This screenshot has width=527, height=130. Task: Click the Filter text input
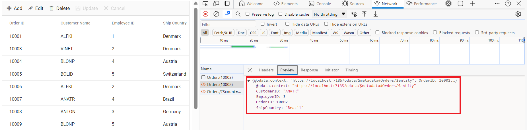coord(228,24)
